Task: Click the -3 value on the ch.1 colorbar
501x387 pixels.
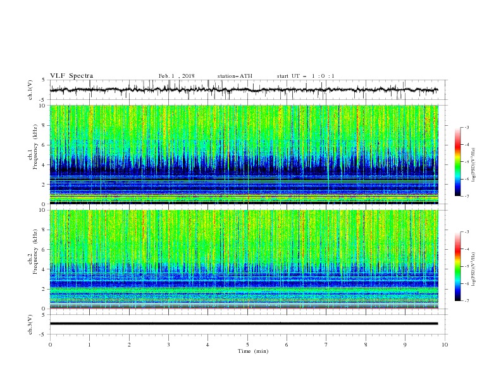Action: [467, 127]
